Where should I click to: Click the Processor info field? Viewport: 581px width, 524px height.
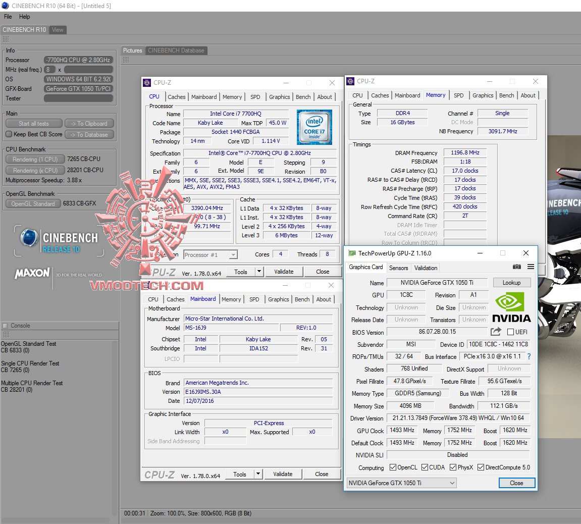click(78, 60)
